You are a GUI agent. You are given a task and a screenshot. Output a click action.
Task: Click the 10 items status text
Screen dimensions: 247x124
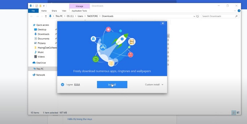[35, 113]
